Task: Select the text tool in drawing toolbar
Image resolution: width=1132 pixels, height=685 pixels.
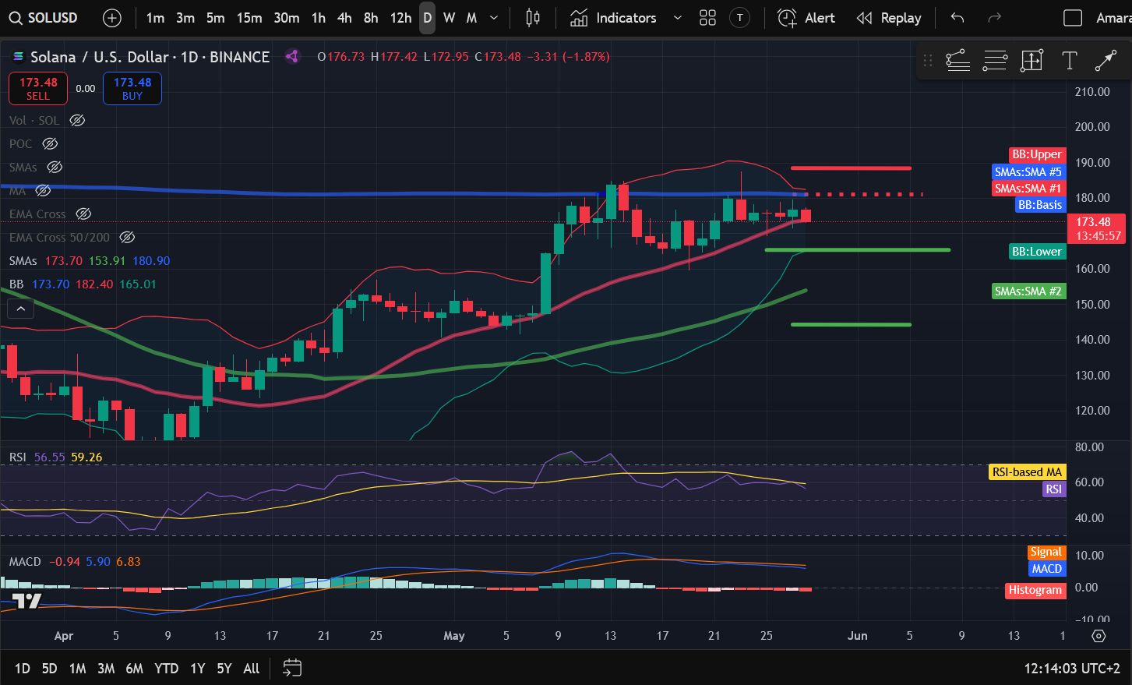Action: tap(1069, 61)
